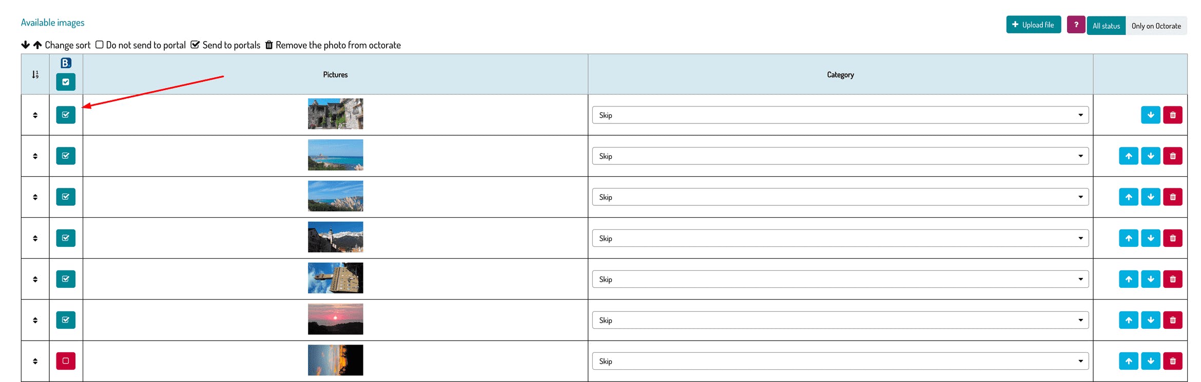Open the pink sunset photo thumbnail
Screen dimensions: 1201x382
point(335,319)
